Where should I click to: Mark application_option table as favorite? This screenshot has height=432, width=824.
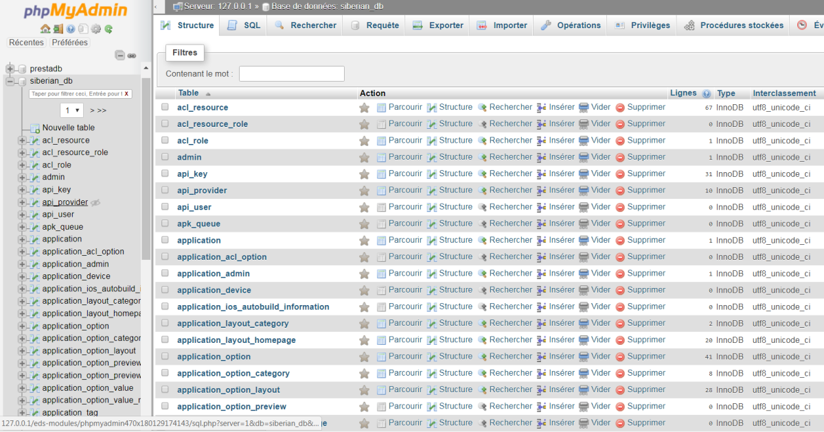point(364,357)
